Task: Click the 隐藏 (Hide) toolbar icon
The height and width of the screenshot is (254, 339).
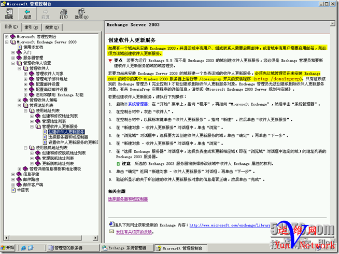Action: (x=9, y=14)
